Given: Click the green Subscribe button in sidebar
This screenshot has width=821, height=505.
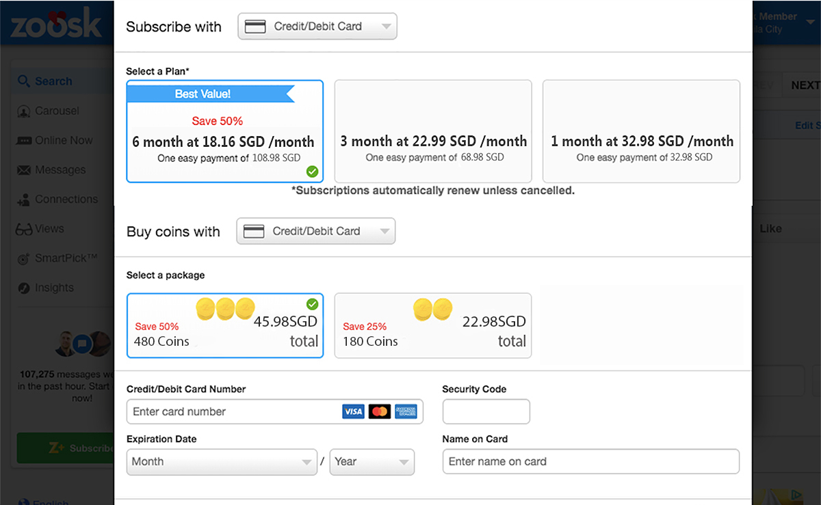Looking at the screenshot, I should (x=66, y=448).
